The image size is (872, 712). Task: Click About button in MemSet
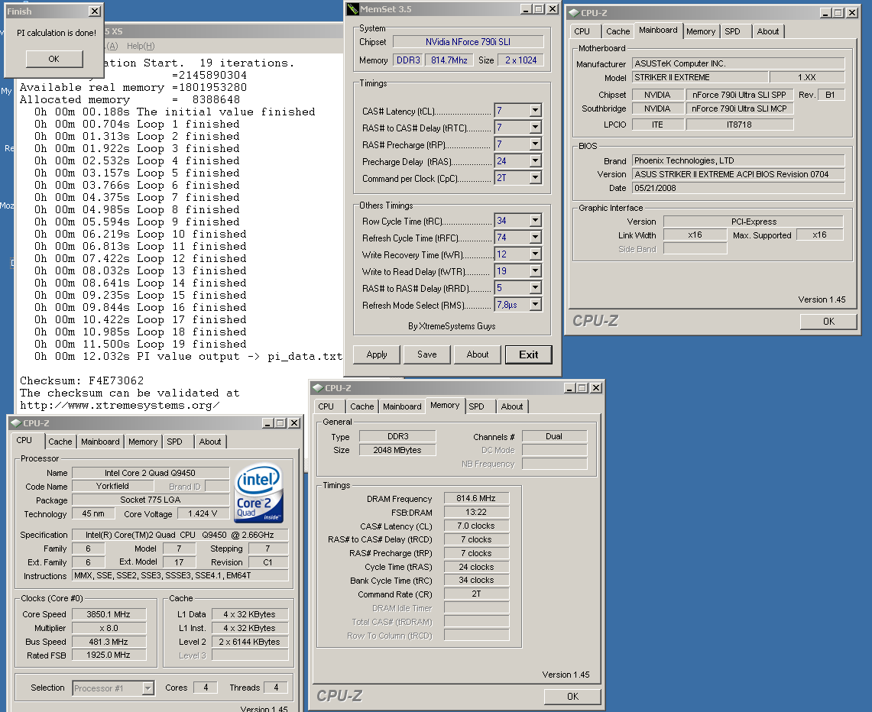click(477, 354)
